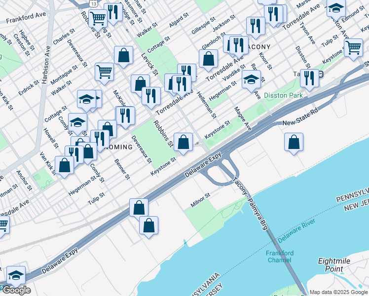Click the shopping bag marker left of Levick St label
The image size is (369, 296).
(x=123, y=55)
